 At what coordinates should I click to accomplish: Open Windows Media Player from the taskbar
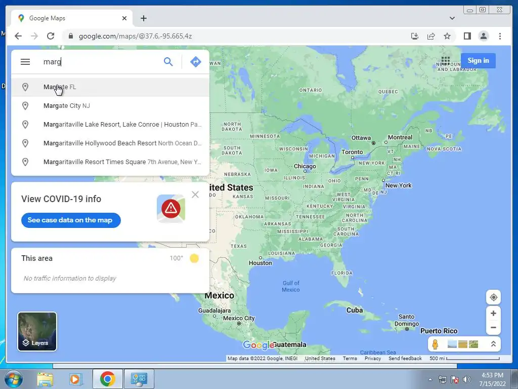pos(75,379)
